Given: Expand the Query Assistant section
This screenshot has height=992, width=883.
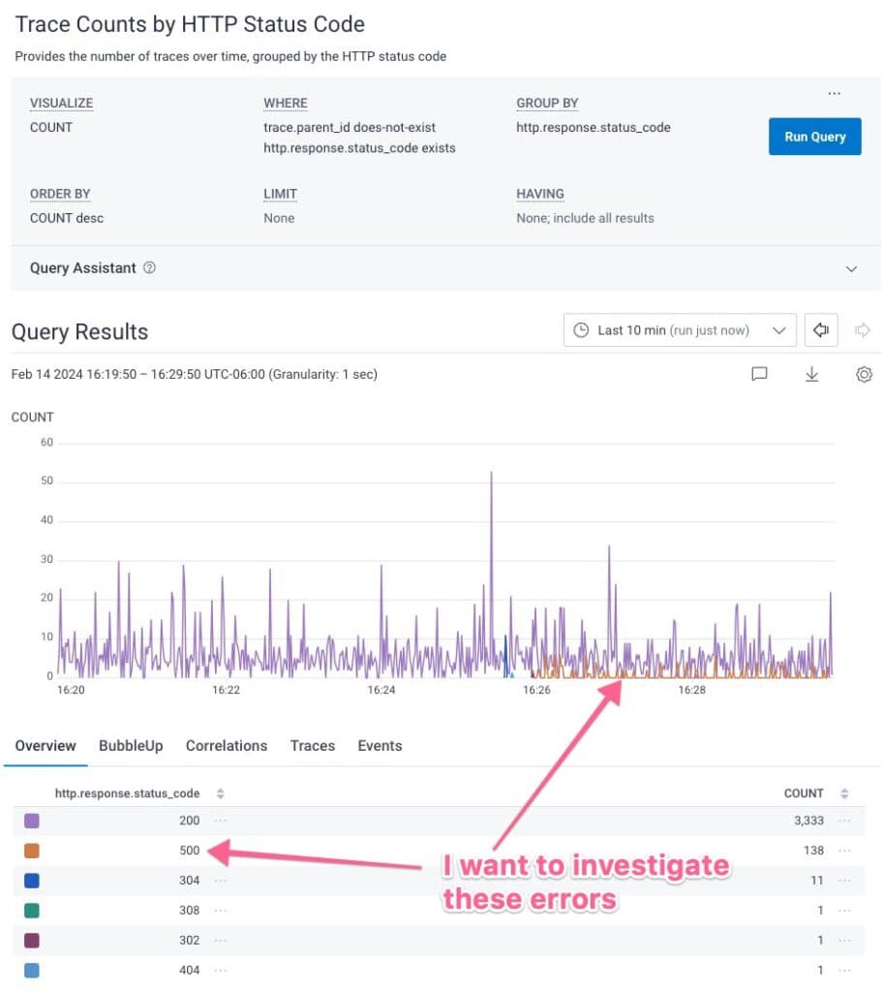Looking at the screenshot, I should pyautogui.click(x=851, y=268).
